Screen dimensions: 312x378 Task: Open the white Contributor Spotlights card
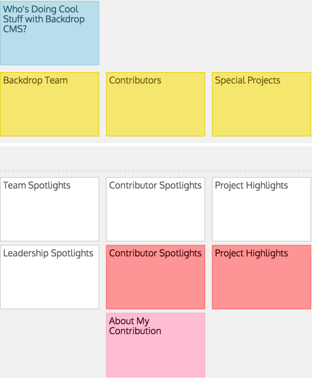coord(156,209)
